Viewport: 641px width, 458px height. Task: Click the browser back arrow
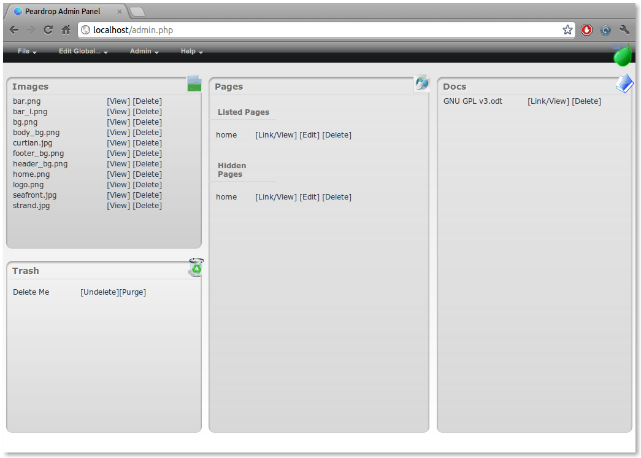pos(14,30)
